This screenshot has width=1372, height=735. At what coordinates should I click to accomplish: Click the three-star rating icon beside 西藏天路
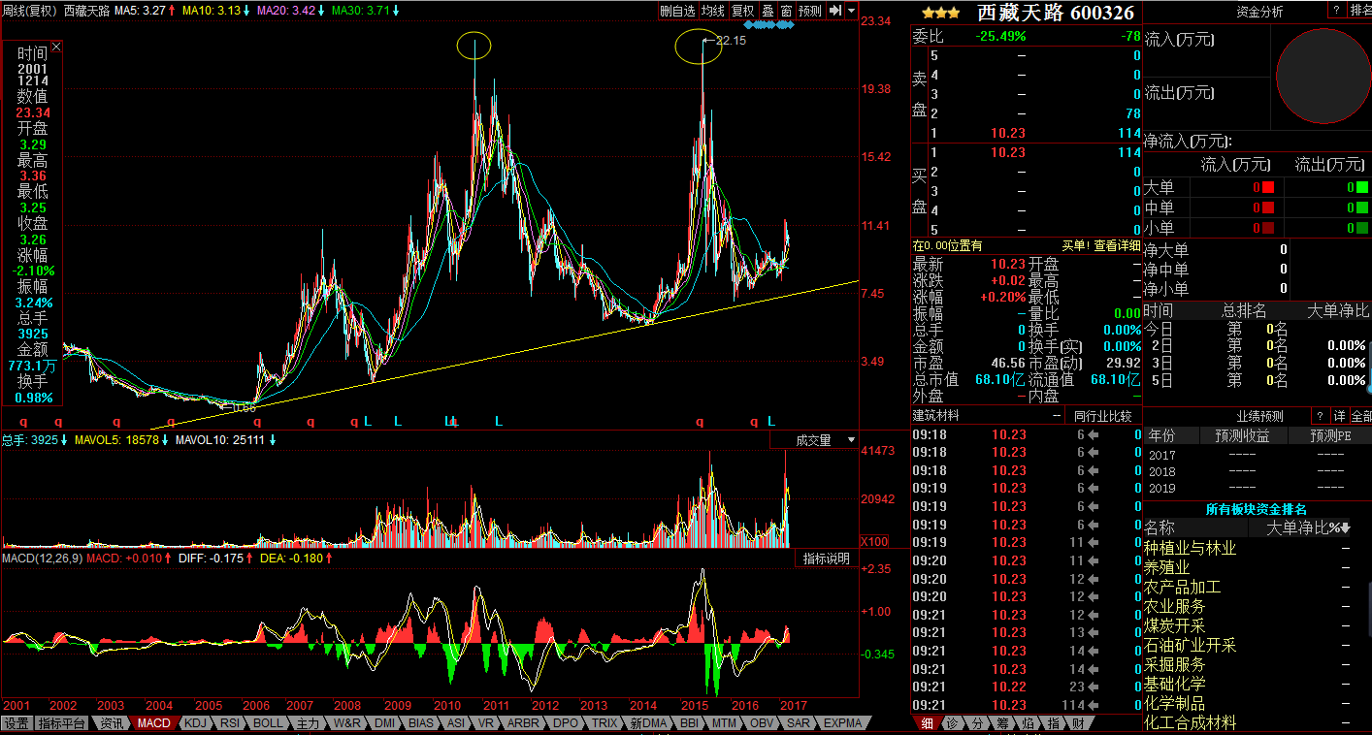[x=940, y=13]
